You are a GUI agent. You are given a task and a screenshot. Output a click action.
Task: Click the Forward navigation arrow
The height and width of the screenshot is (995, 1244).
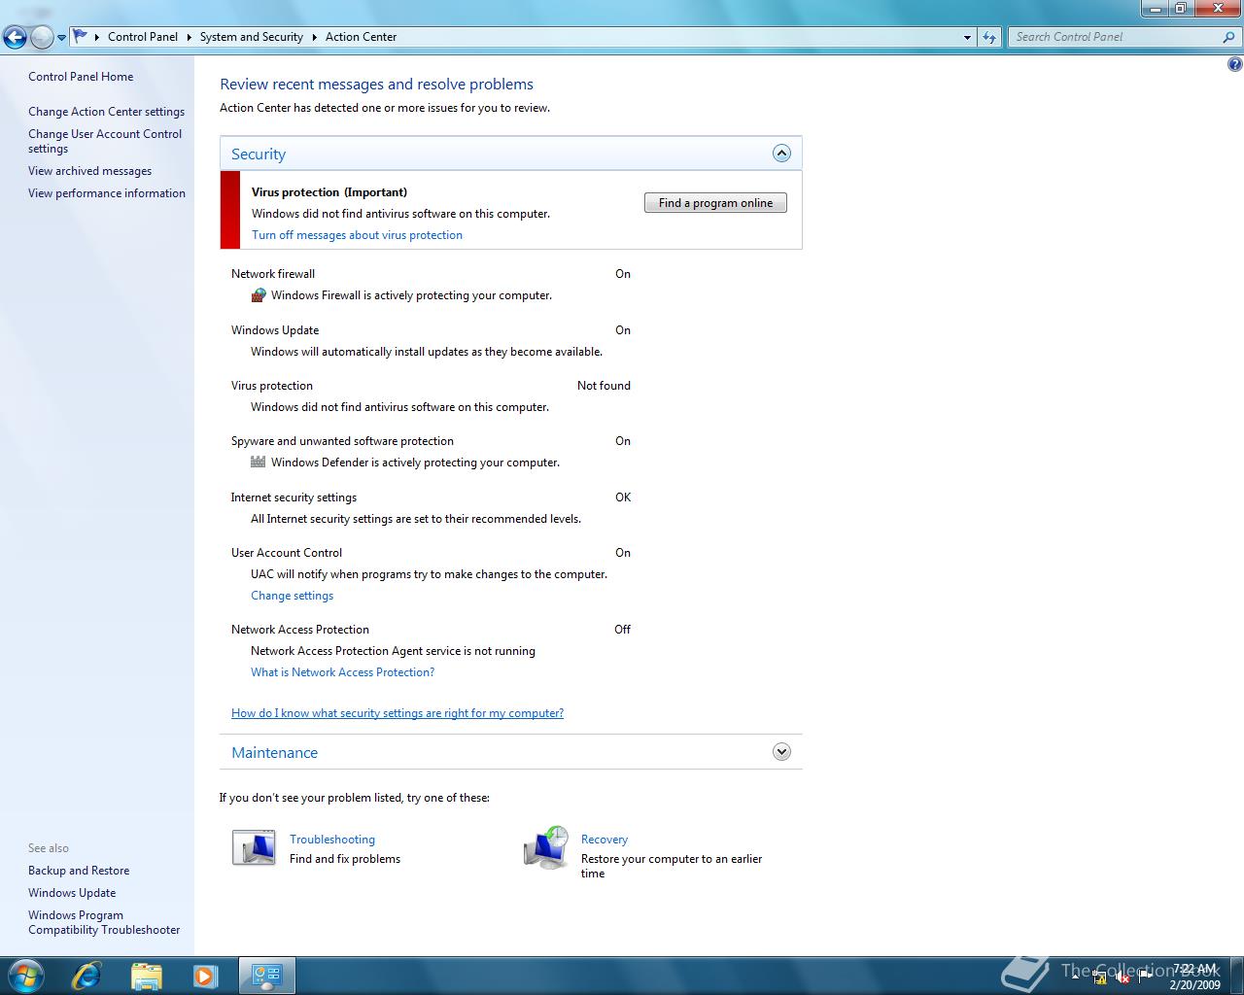(42, 38)
